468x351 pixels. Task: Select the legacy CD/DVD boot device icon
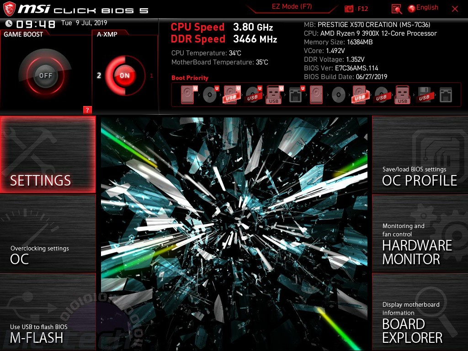pos(339,95)
